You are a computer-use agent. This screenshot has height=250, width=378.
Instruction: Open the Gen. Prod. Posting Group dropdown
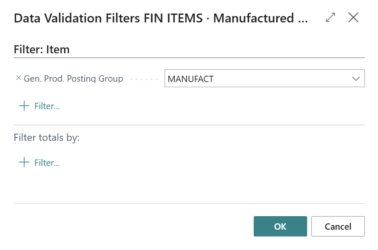tap(356, 78)
